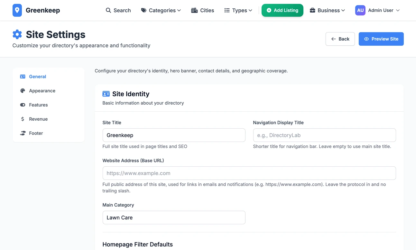
Task: Click the eye icon in Preview Site
Action: (x=366, y=39)
